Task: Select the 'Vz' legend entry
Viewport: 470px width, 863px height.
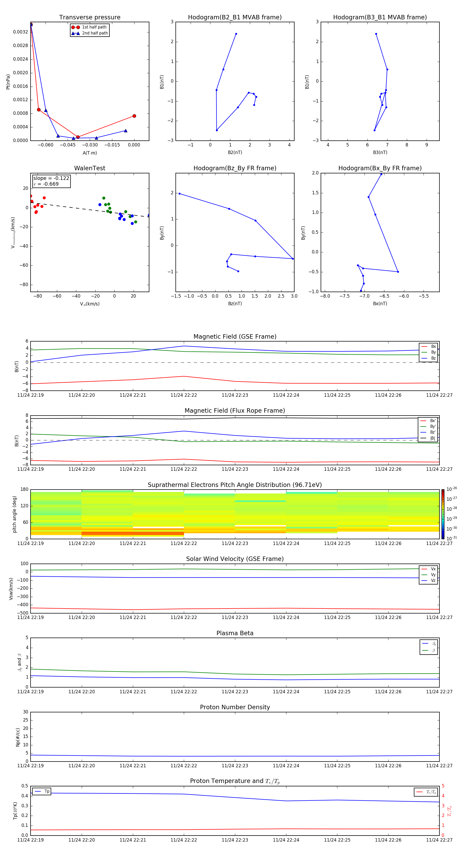Action: point(428,580)
